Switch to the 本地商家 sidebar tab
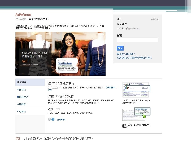Viewport: 191px width, 143px height. (x=21, y=104)
